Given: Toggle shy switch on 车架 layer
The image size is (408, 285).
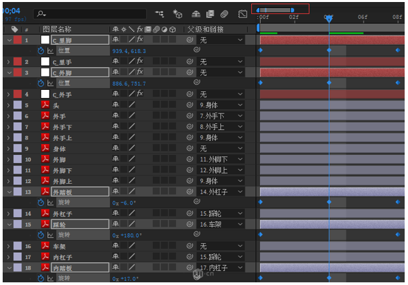Looking at the screenshot, I should click(116, 245).
